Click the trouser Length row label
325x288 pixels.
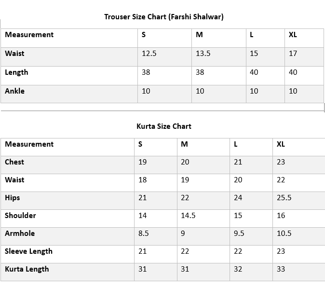click(17, 72)
